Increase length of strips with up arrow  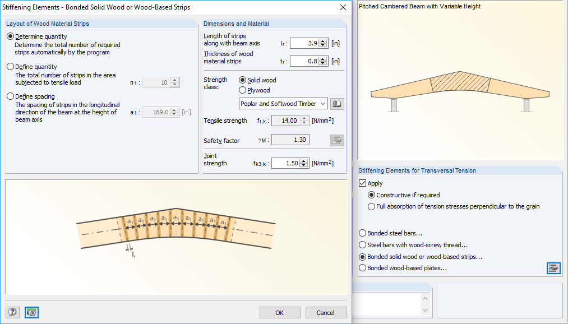pyautogui.click(x=322, y=40)
